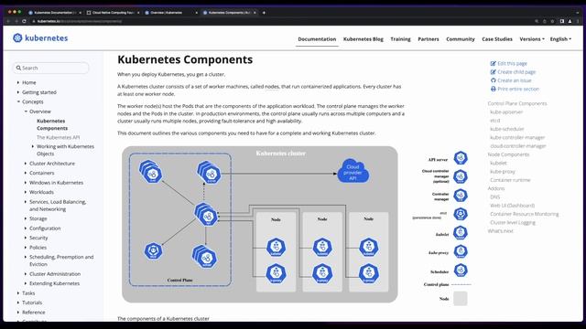The image size is (586, 329).
Task: Expand the Workloads sidebar section
Action: 26,192
